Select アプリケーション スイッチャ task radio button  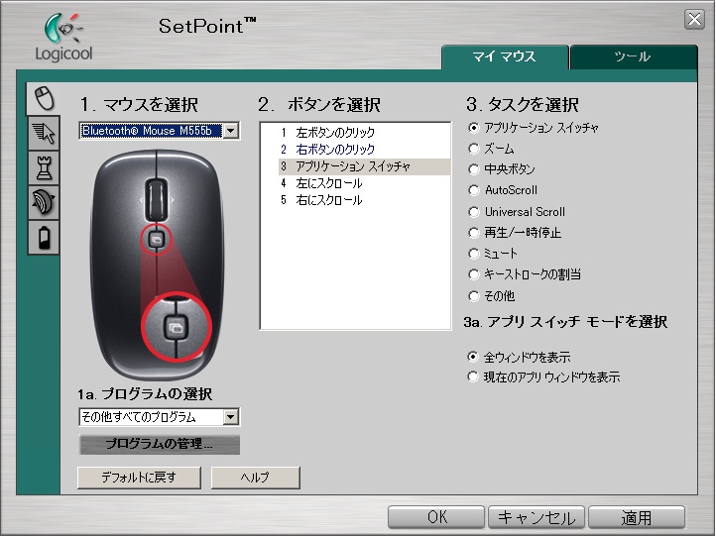point(473,128)
